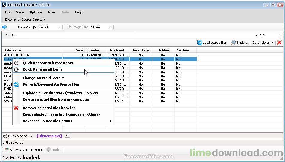Screen dimensions: 285x162
Task: Click the Load source files icon
Action: [x=199, y=43]
